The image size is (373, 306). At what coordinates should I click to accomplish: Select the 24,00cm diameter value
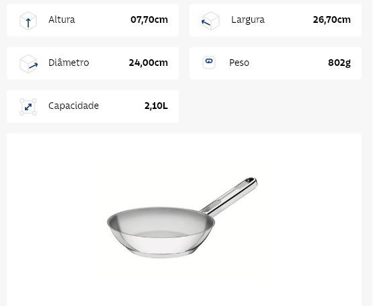pyautogui.click(x=149, y=63)
